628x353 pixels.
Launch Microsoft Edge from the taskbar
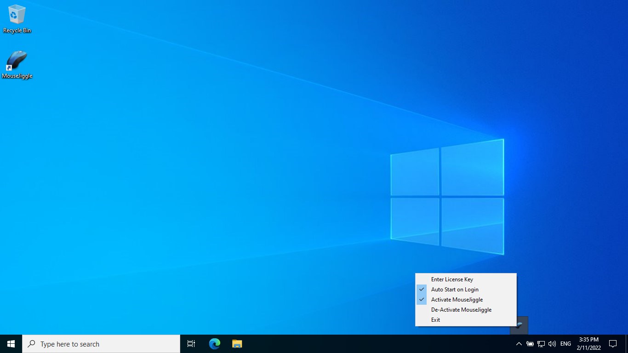[215, 344]
